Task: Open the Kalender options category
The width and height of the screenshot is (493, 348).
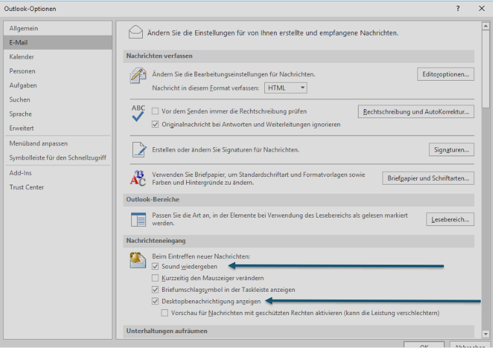Action: click(x=58, y=57)
